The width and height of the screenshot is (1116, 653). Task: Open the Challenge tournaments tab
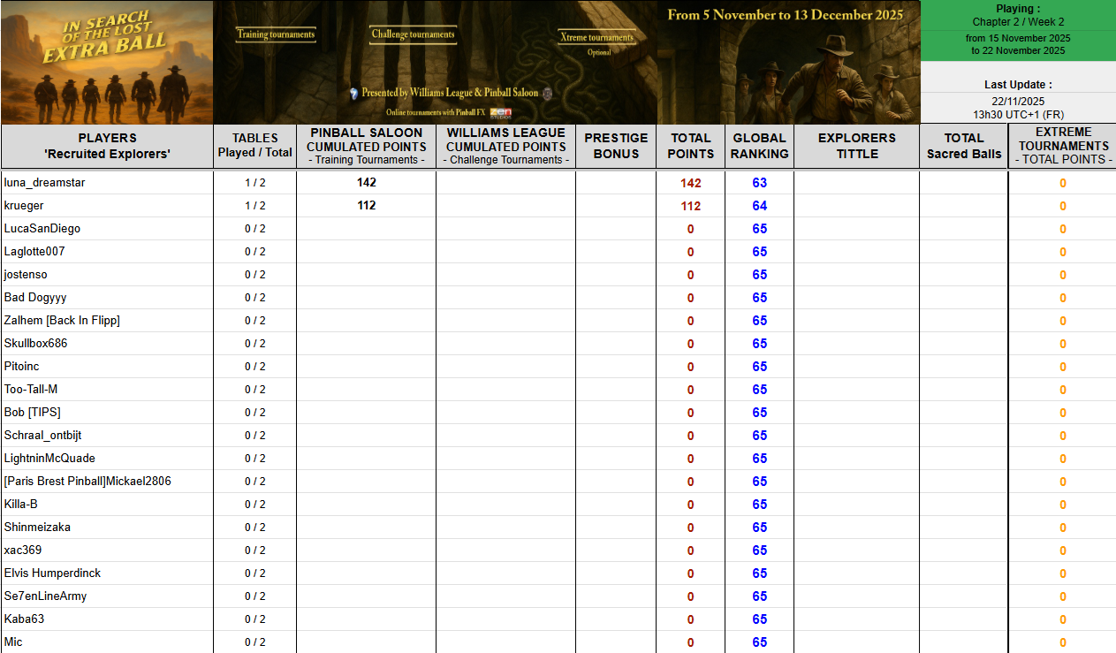413,34
